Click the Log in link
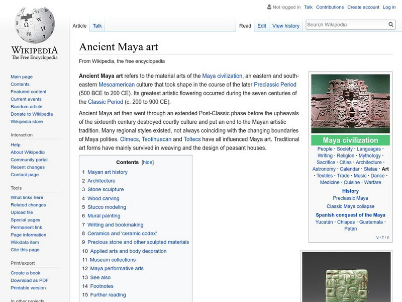The height and width of the screenshot is (302, 402). (x=389, y=7)
